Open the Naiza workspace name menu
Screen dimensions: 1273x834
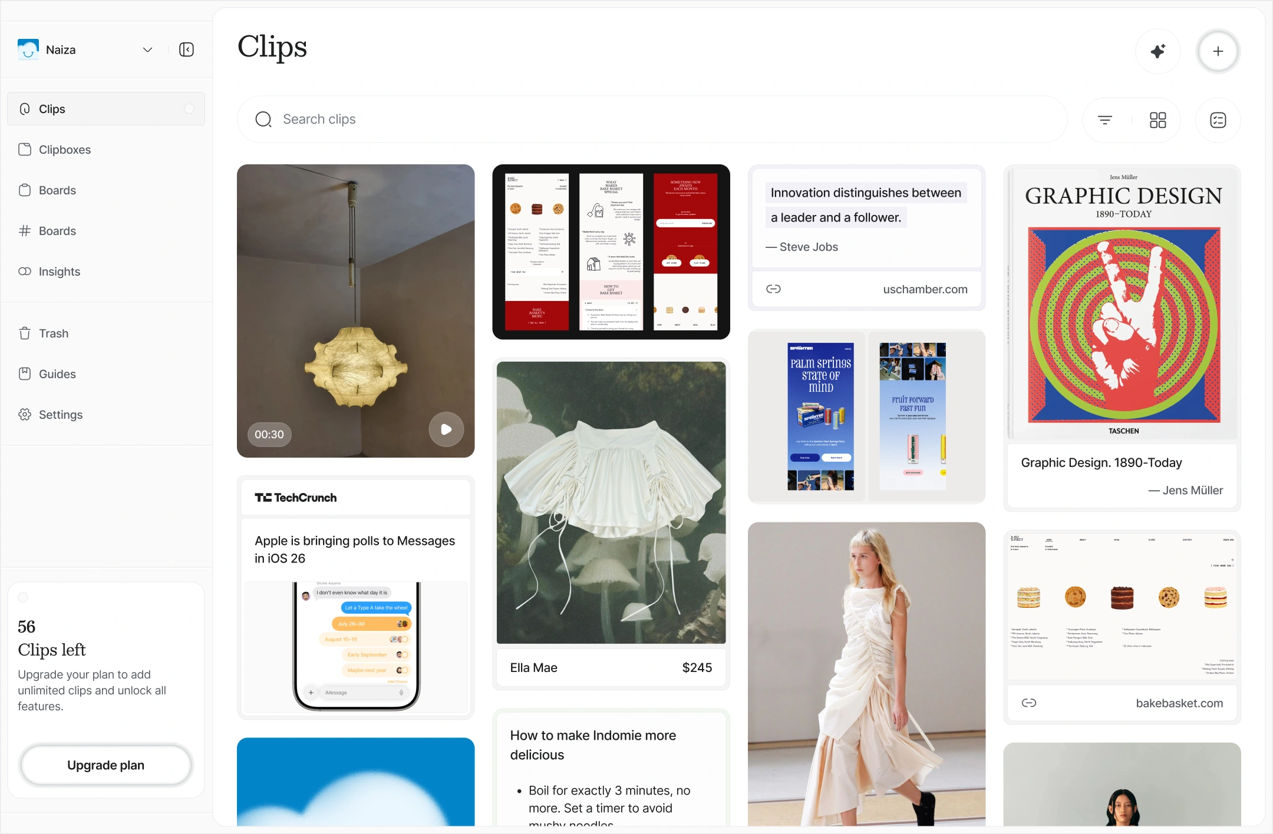(x=61, y=50)
